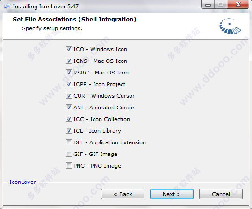This screenshot has width=252, height=209.
Task: Cancel the IconLover installation
Action: [221, 194]
